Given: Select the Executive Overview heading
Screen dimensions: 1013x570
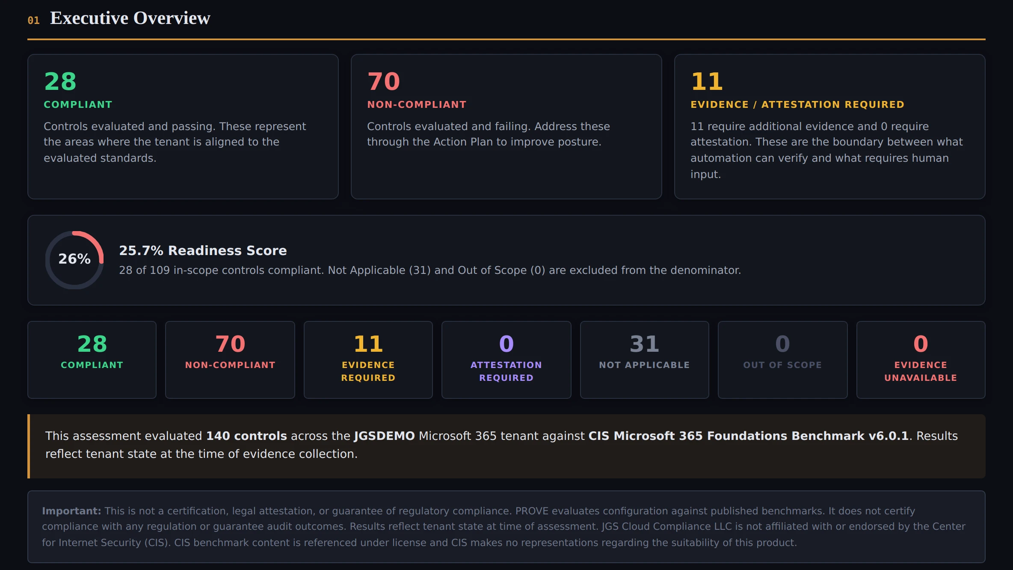Looking at the screenshot, I should (x=130, y=18).
